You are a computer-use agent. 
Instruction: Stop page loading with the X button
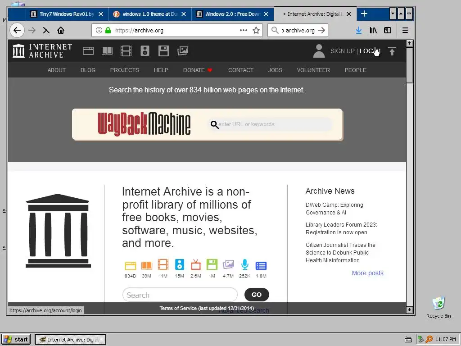(x=46, y=30)
